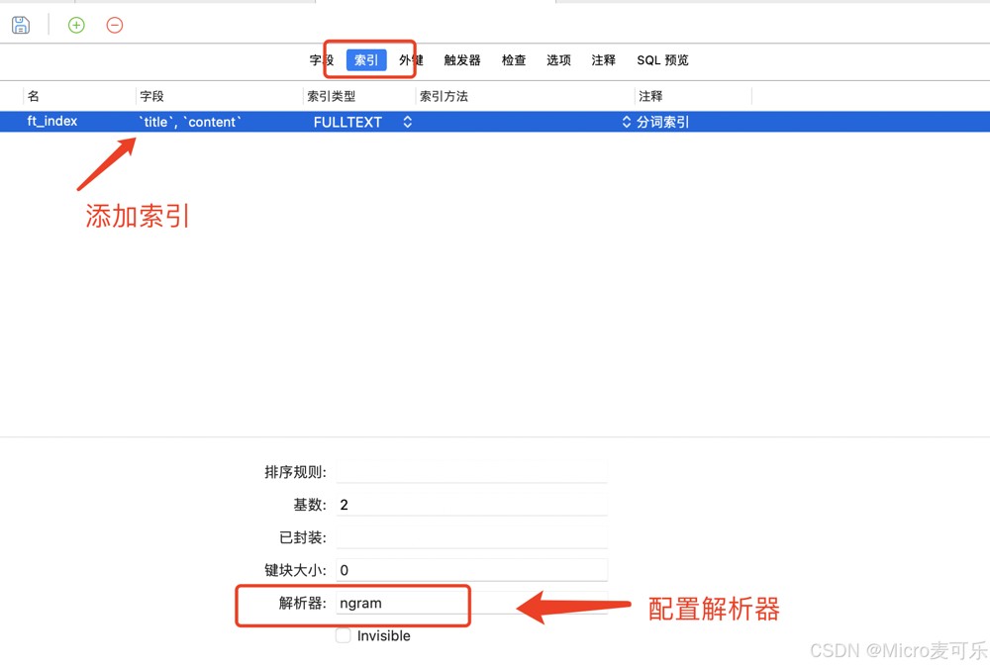Click the 索引方法 column header
The width and height of the screenshot is (990, 668).
tap(444, 96)
